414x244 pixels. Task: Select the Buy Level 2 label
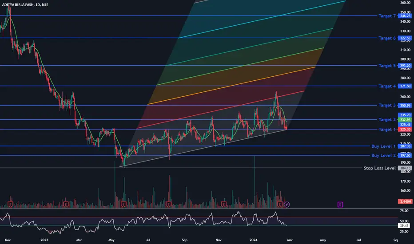[383, 155]
